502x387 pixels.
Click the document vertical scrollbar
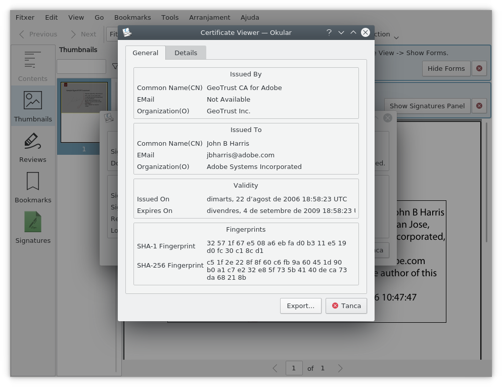click(487, 182)
